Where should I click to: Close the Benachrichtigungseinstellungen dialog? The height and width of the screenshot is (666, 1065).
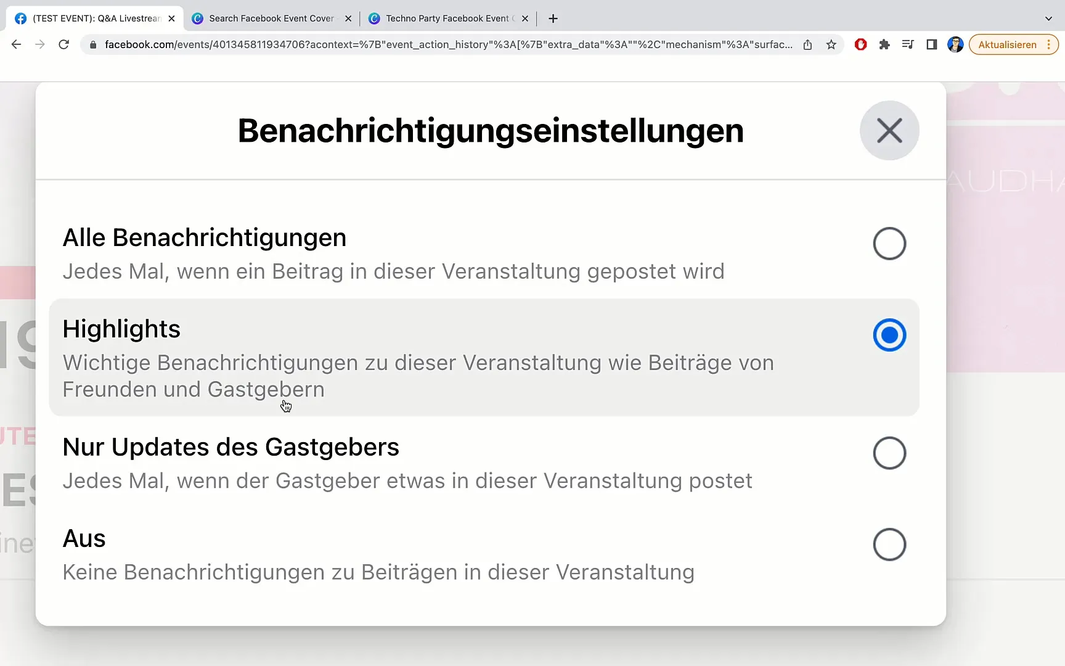click(x=889, y=131)
